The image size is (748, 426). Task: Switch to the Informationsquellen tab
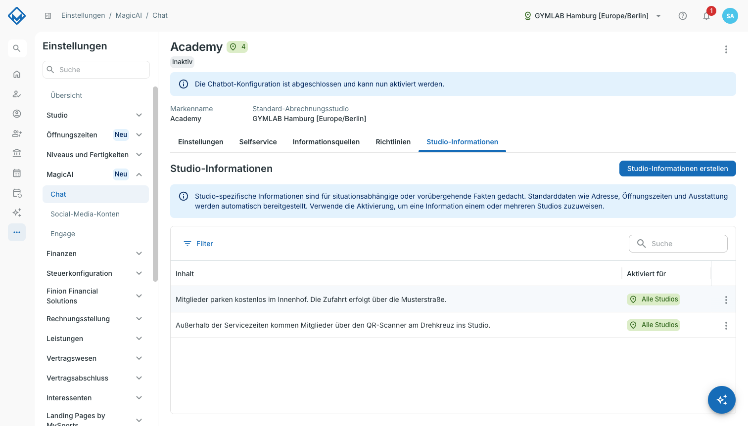(326, 142)
